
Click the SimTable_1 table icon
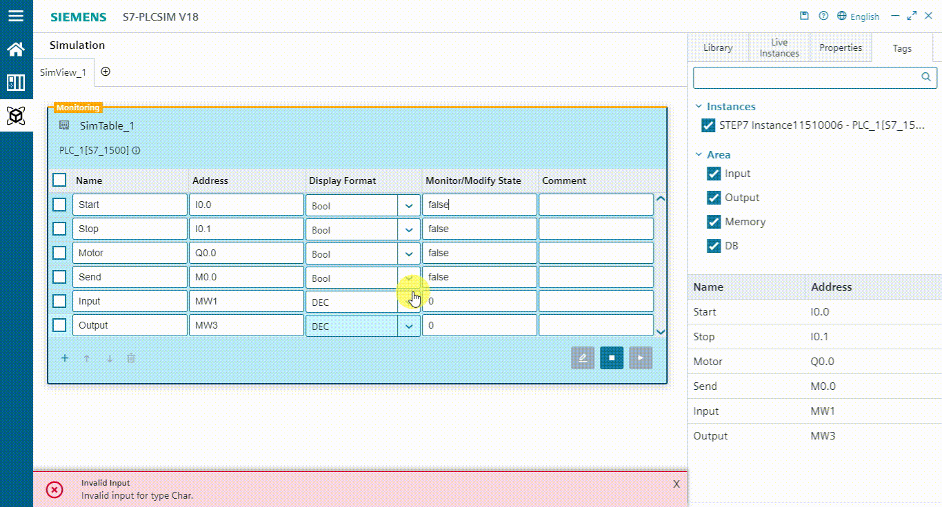(x=64, y=125)
